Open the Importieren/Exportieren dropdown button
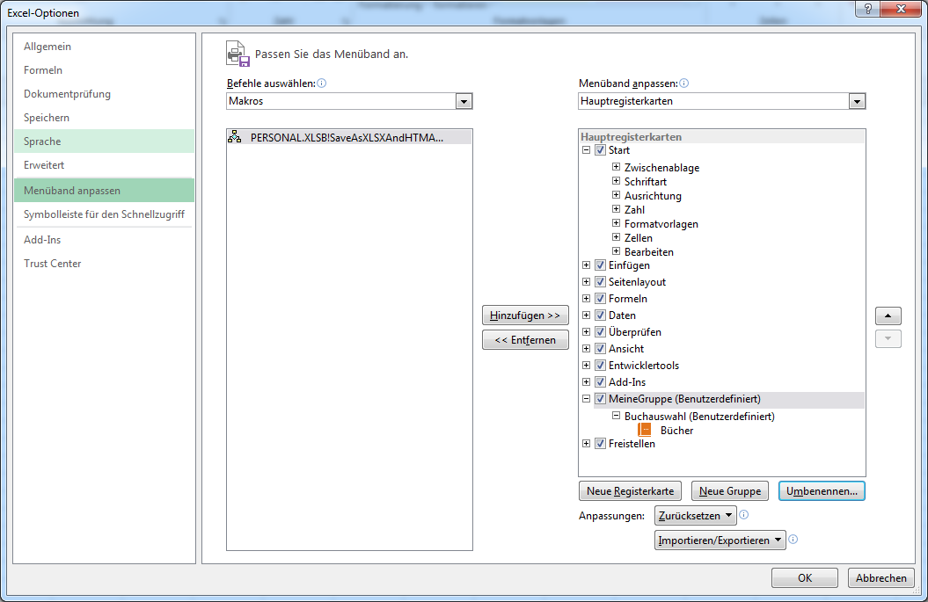 click(x=720, y=540)
